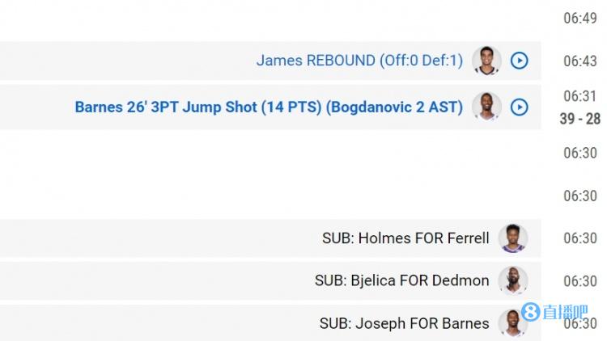Click Holmes headshot in substitution row
Image resolution: width=607 pixels, height=341 pixels.
click(513, 238)
